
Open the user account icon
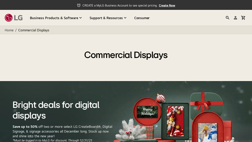[235, 18]
